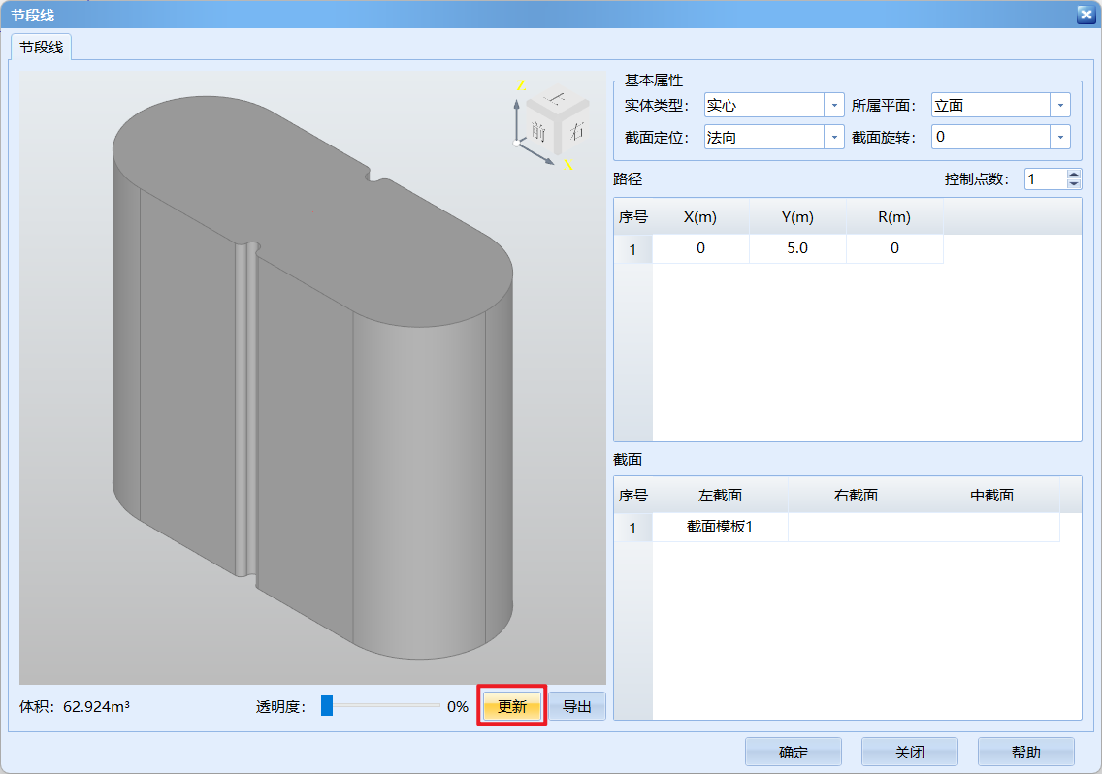Image resolution: width=1102 pixels, height=774 pixels.
Task: Select the Y(m) cell containing 5.0
Action: 796,248
